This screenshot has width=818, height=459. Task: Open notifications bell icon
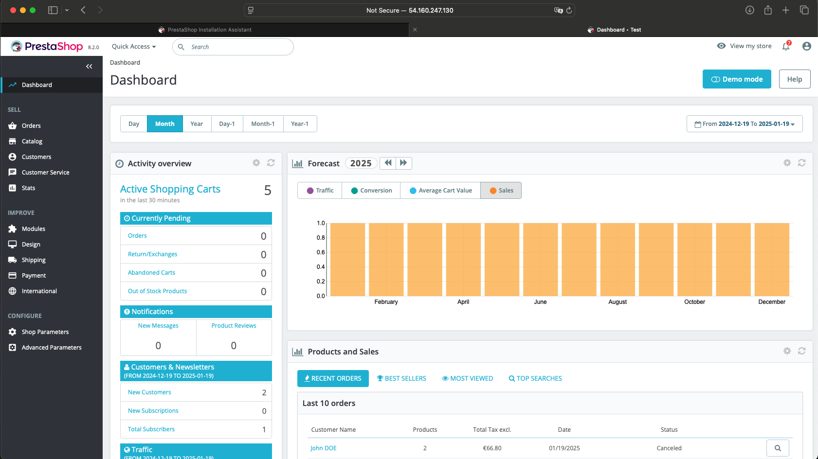(x=785, y=46)
